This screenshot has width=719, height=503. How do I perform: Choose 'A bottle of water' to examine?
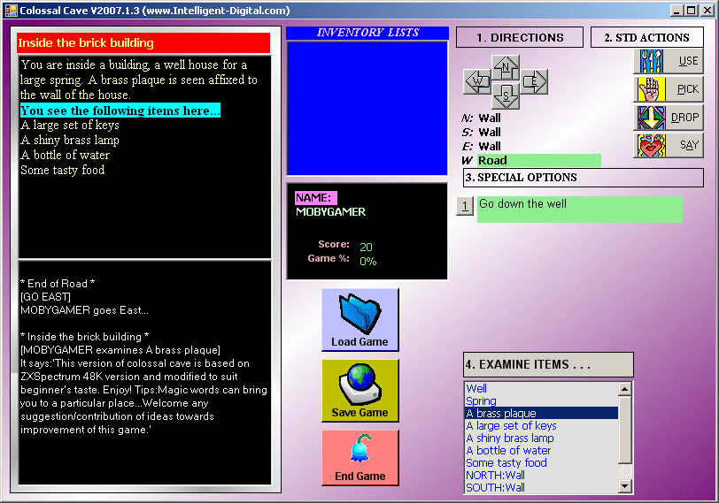[508, 450]
